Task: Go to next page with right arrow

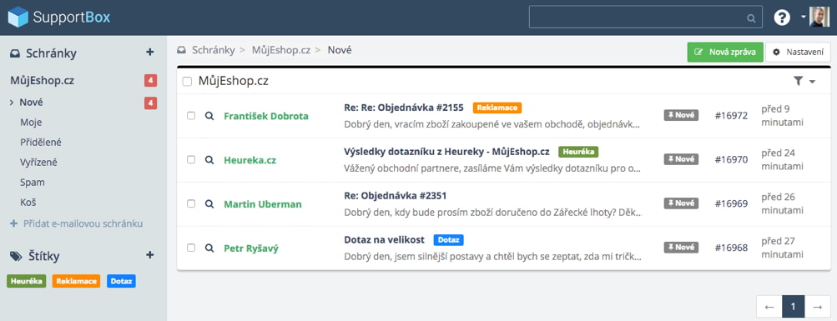Action: tap(817, 307)
